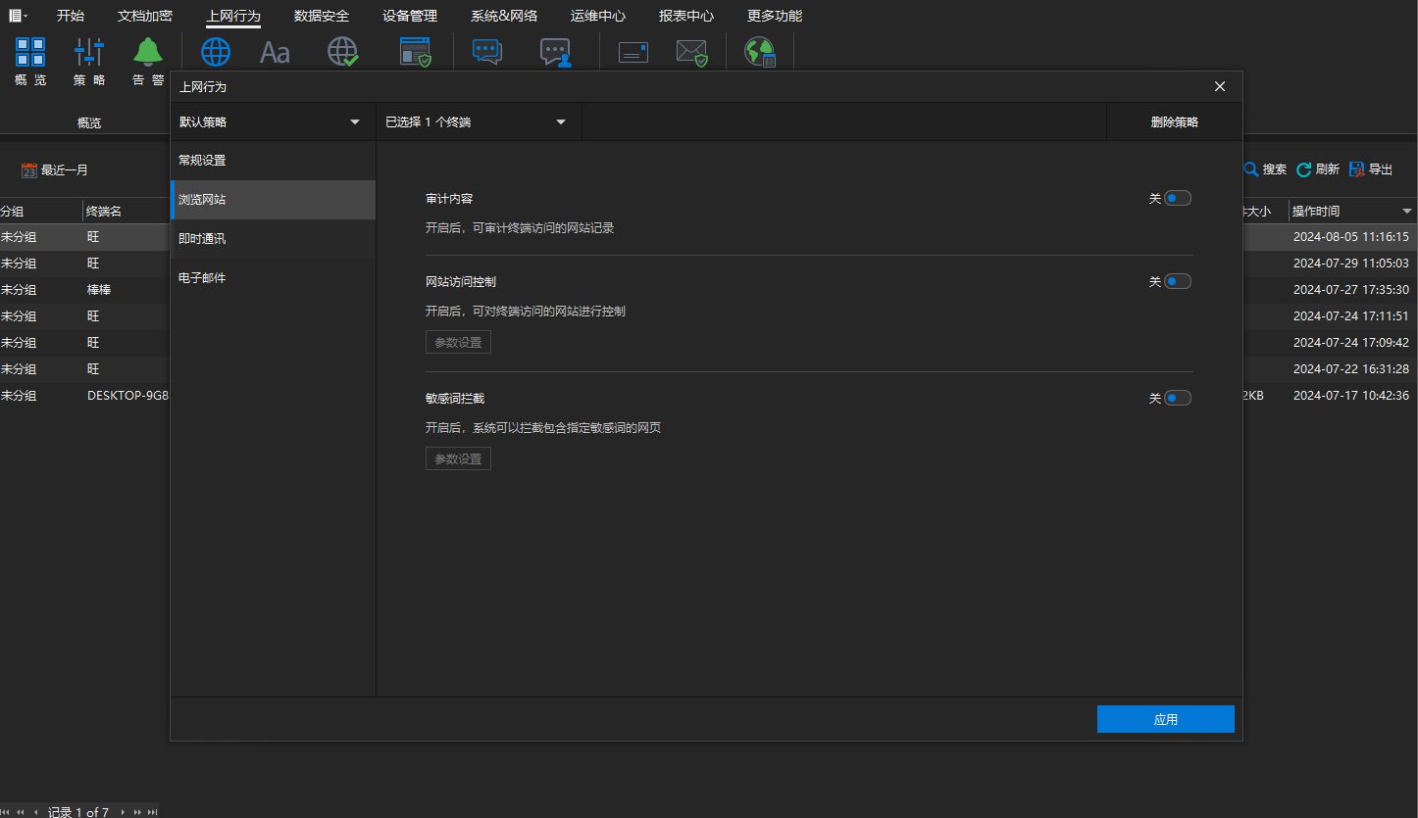
Task: Jump to the first record in the pager
Action: coord(7,812)
